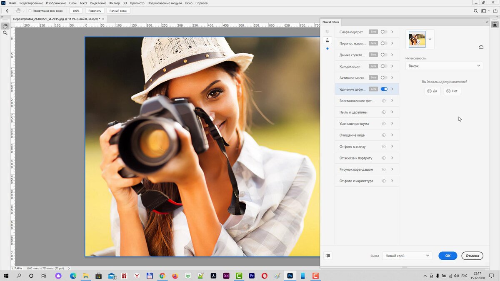This screenshot has width=500, height=281.
Task: Check the Прокрутка во всех окнах checkbox
Action: tap(30, 11)
